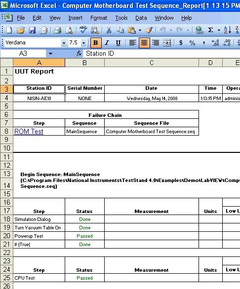
Task: Click the Excel workbook icon beside File
Action: 8,18
